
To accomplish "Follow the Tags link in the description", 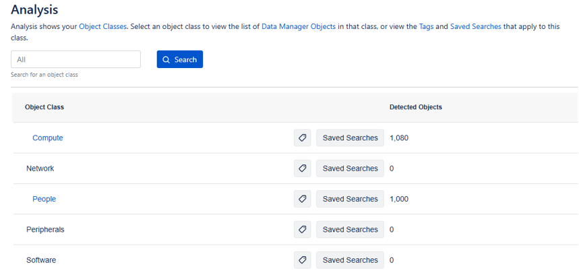I will [x=426, y=26].
